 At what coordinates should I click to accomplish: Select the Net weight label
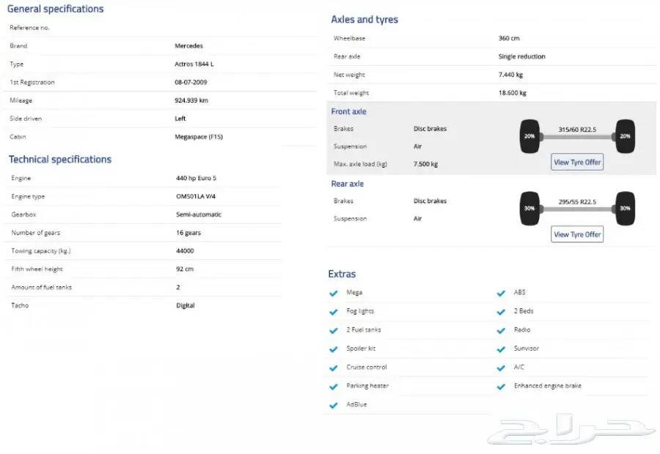coord(349,75)
